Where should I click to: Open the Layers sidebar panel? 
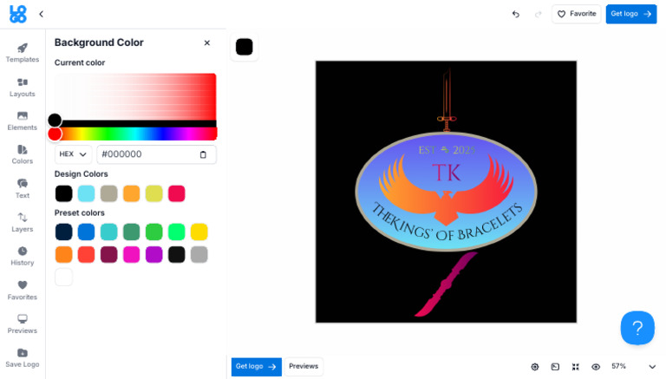[x=22, y=223]
